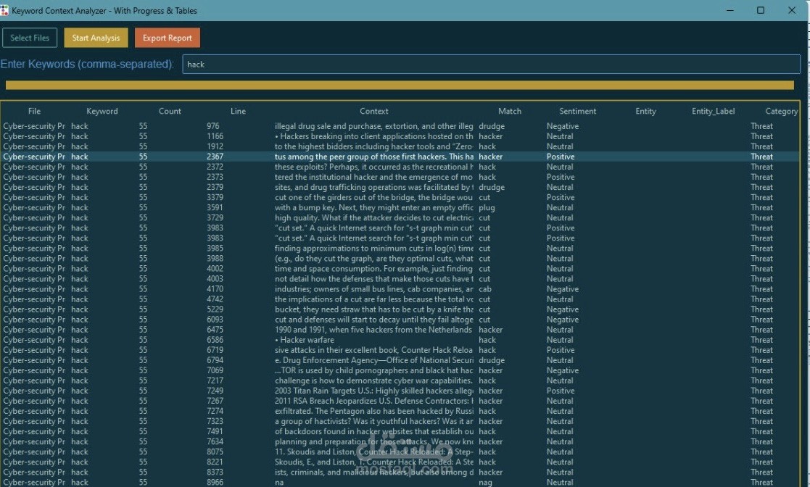Select the match cell 'cab'

coord(485,288)
